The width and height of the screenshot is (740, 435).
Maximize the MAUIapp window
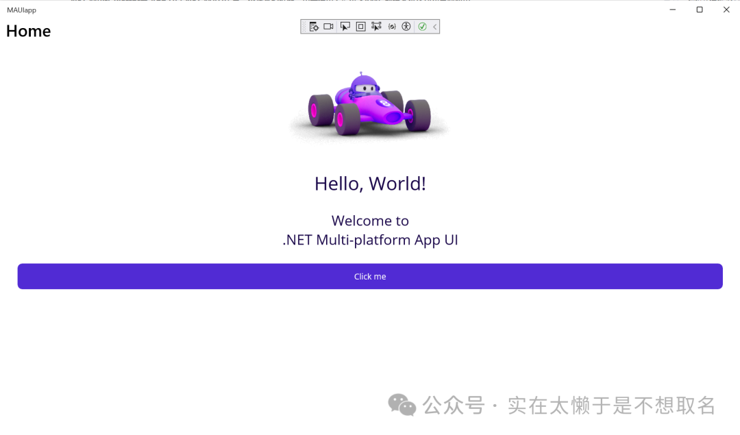click(700, 10)
